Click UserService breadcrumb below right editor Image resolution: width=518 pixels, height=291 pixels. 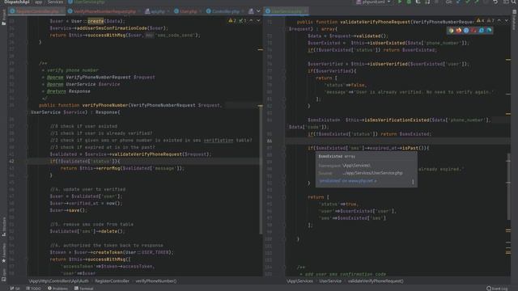pyautogui.click(x=330, y=281)
